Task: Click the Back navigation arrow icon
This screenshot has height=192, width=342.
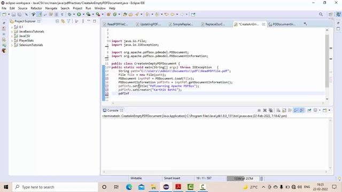Action: (x=173, y=14)
